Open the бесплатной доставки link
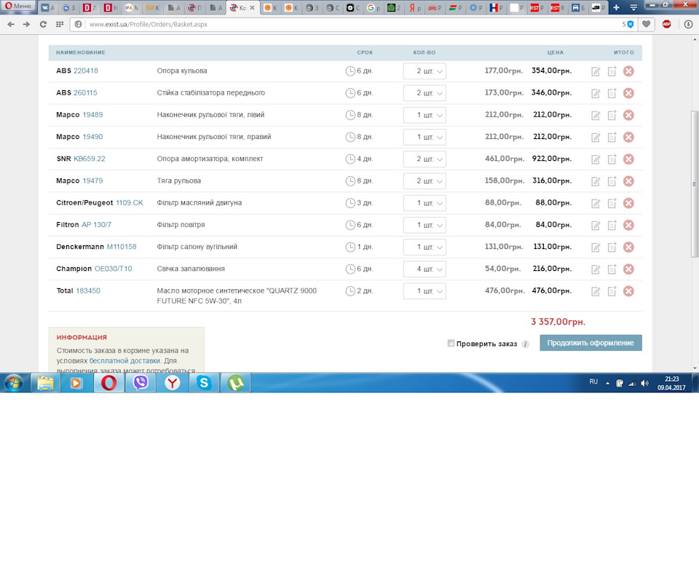This screenshot has height=573, width=699. 125,360
